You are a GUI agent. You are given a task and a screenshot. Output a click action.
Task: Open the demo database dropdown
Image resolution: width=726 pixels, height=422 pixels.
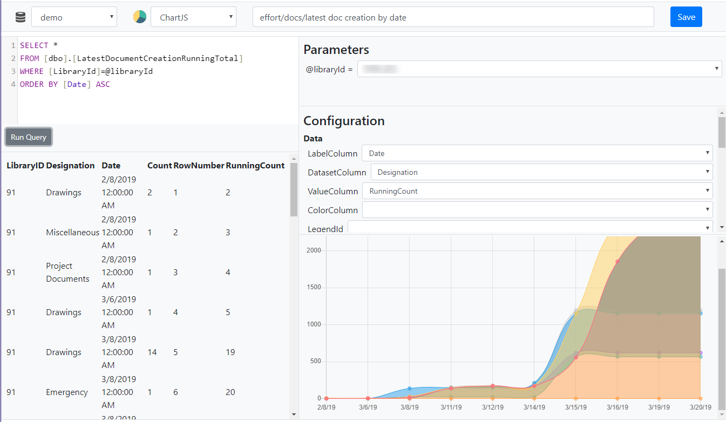click(74, 17)
